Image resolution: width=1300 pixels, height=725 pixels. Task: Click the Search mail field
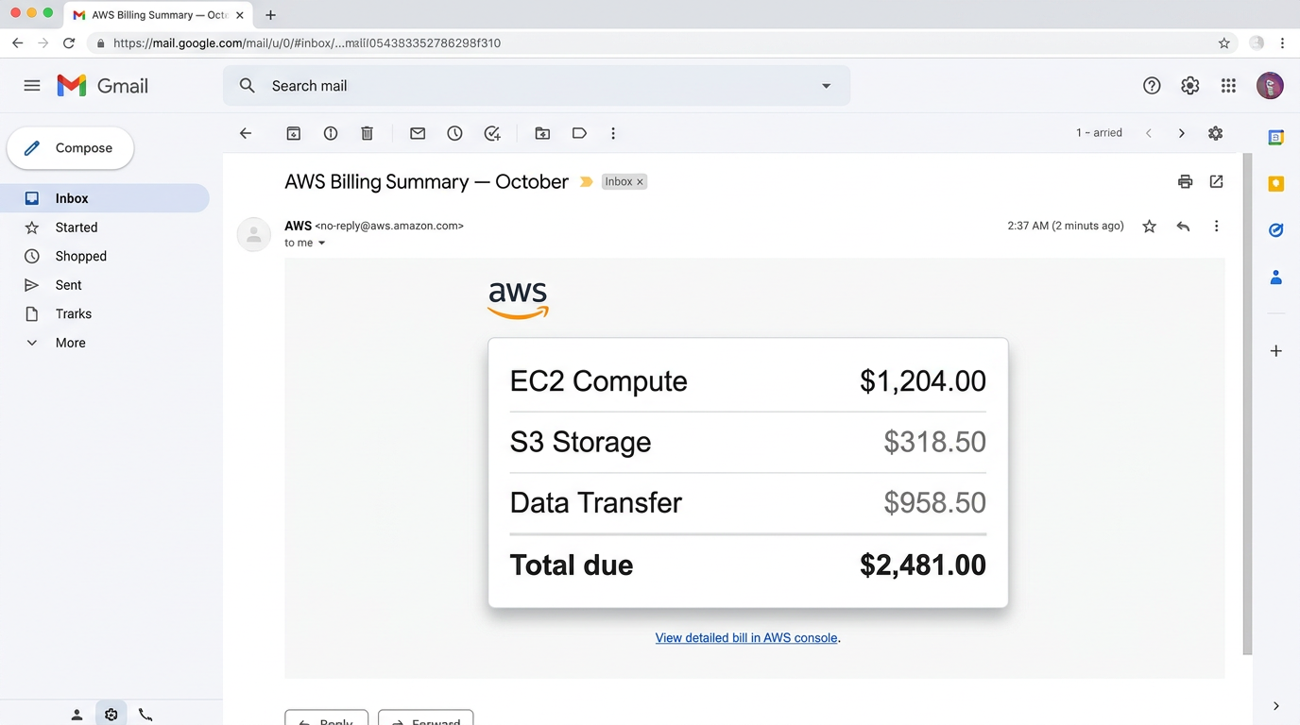[x=537, y=86]
